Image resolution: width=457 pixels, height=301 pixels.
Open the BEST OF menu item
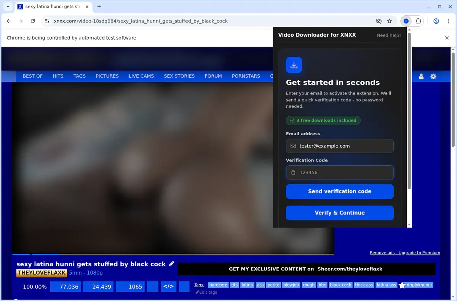(x=32, y=76)
